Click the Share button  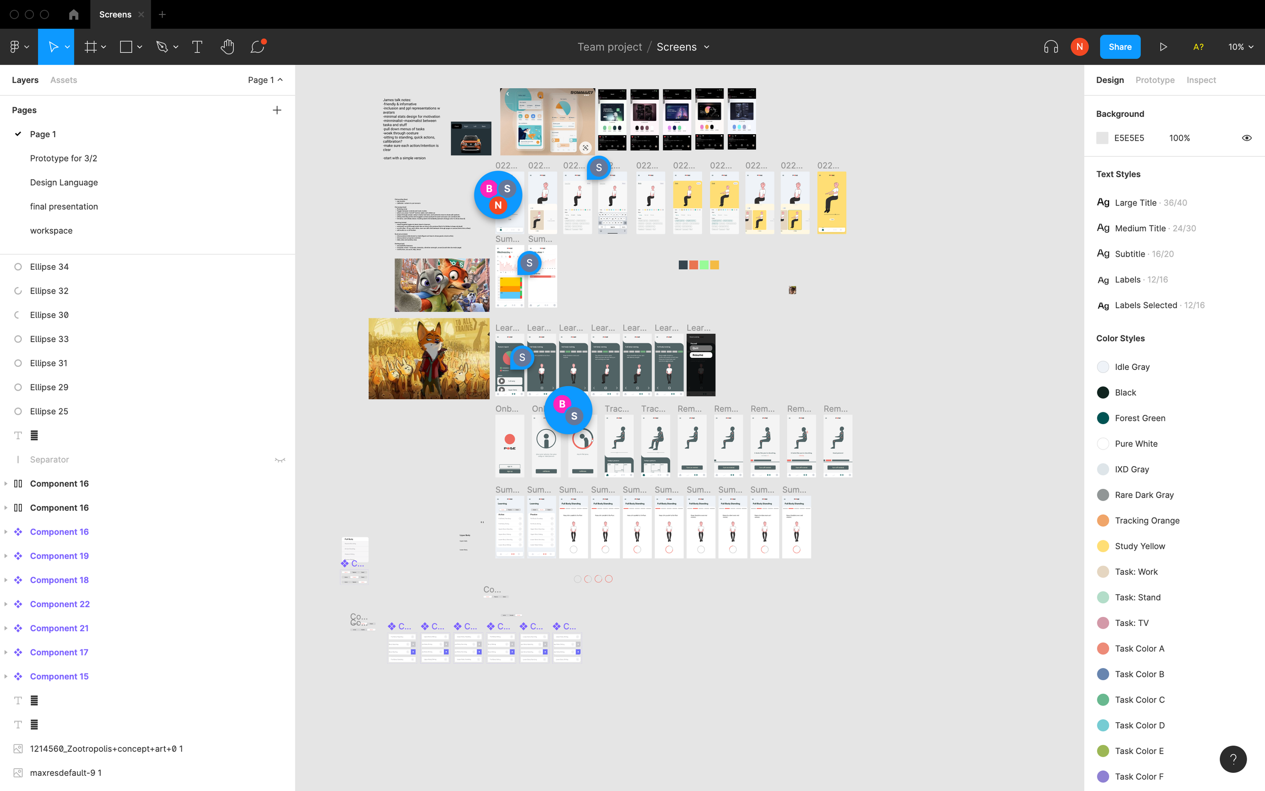(1120, 47)
